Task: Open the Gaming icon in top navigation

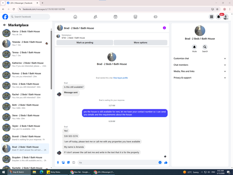Action: point(156,17)
